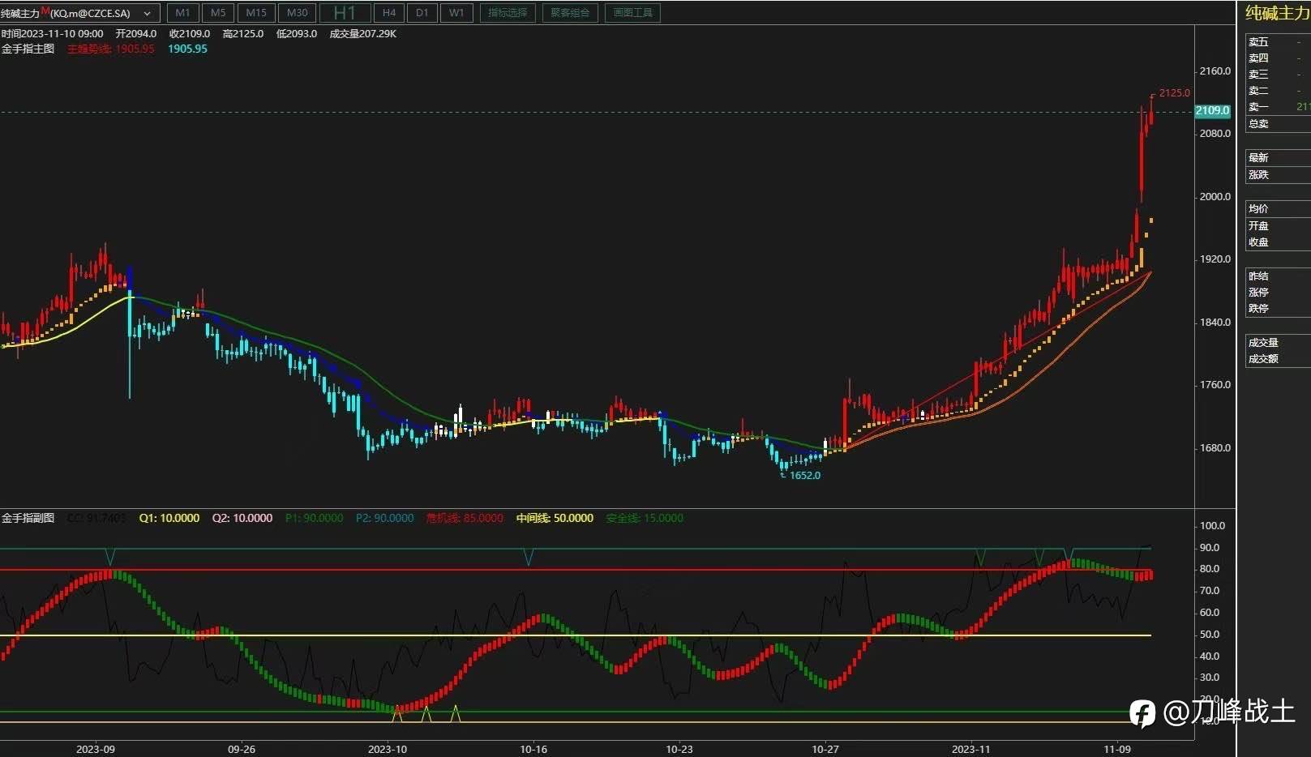Click the 2023-09 date axis label
Screen dimensions: 1311x757
pyautogui.click(x=96, y=749)
